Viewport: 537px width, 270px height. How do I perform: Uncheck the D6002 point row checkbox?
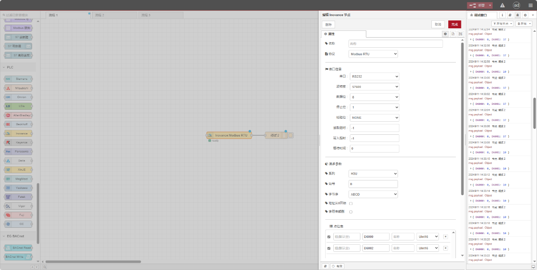[x=329, y=248]
